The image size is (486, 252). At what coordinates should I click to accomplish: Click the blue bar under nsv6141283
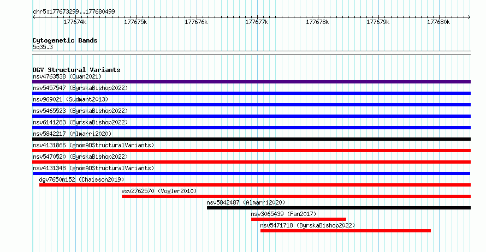[x=251, y=128]
